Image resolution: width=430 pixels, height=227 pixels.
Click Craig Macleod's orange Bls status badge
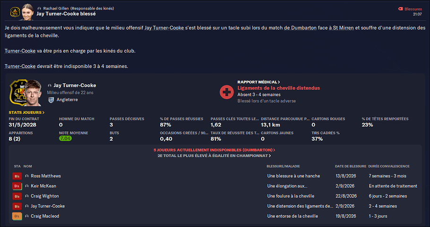(17, 216)
